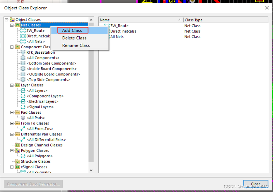Click the Close button
Viewport: 273px width, 192px height.
click(256, 184)
